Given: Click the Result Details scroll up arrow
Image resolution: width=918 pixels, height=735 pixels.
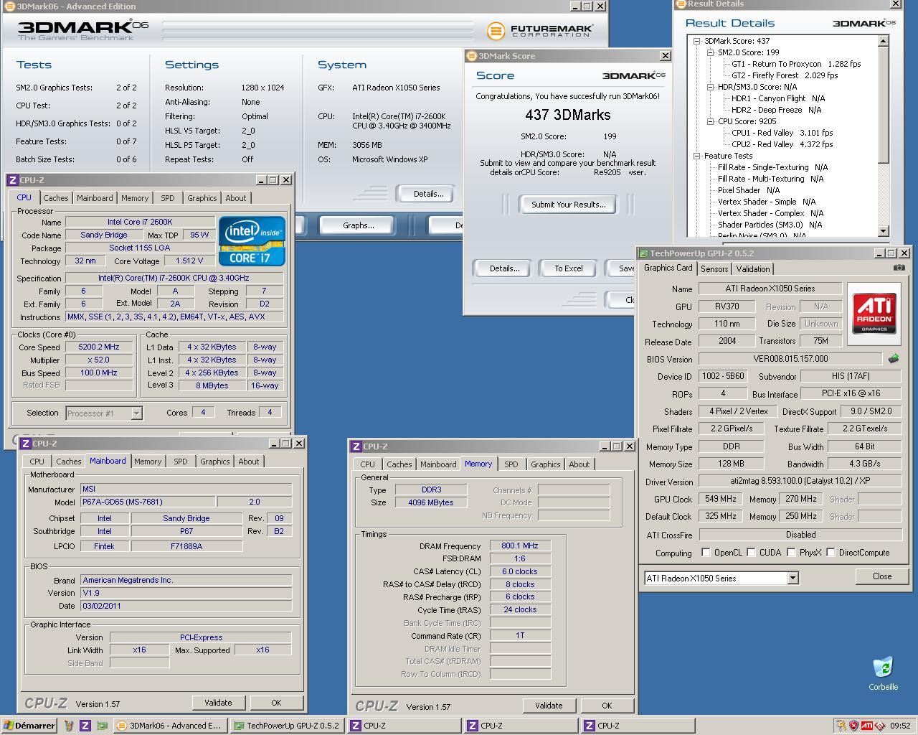Looking at the screenshot, I should click(884, 41).
